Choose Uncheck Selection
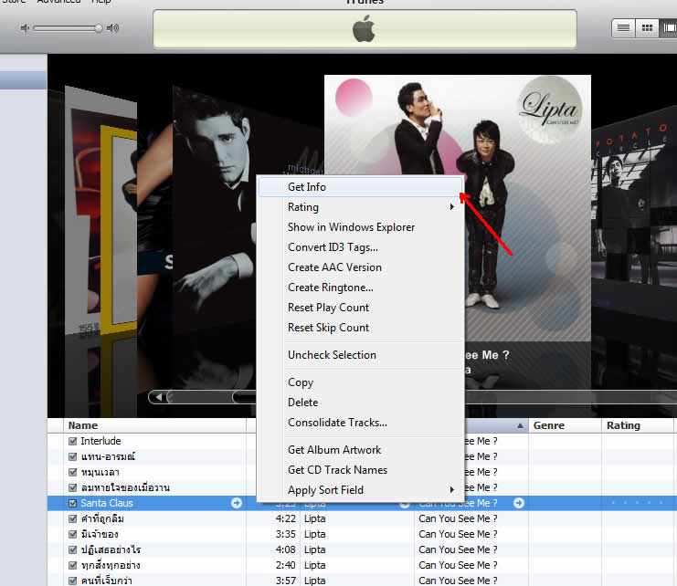Viewport: 677px width, 586px height. 360,355
